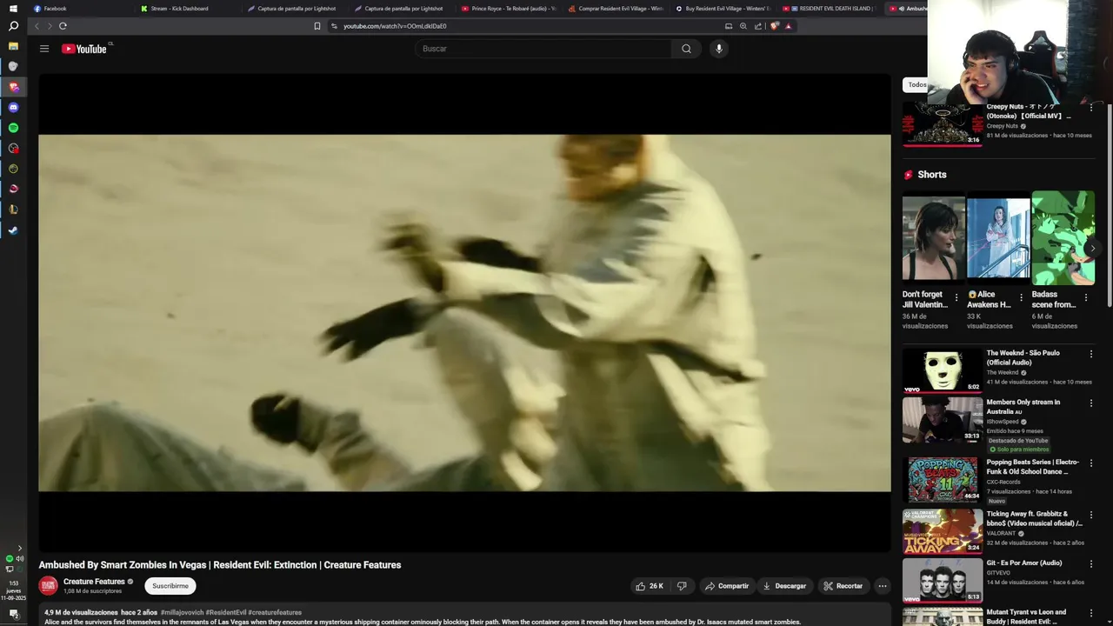This screenshot has height=626, width=1113.
Task: Switch to the Prince Royce - Te Robaré tab
Action: (509, 8)
